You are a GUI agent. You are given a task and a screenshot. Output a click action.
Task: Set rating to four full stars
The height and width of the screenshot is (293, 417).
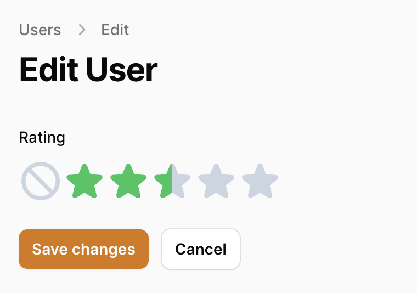click(x=225, y=181)
